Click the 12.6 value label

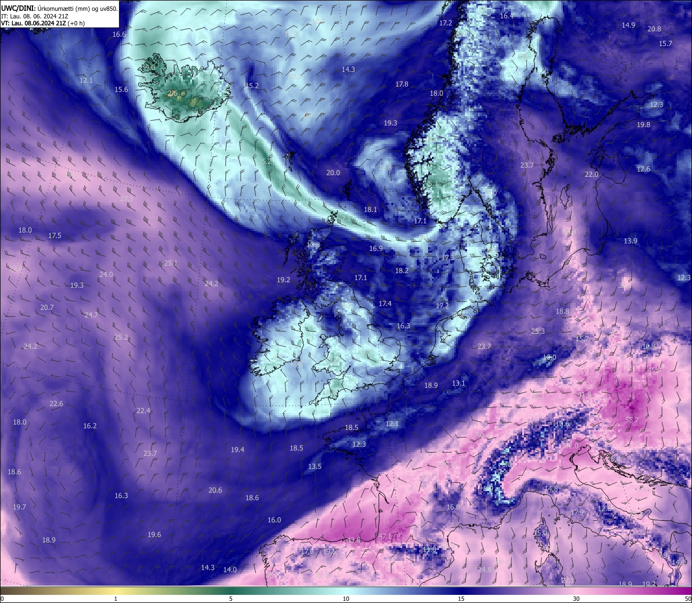(643, 169)
